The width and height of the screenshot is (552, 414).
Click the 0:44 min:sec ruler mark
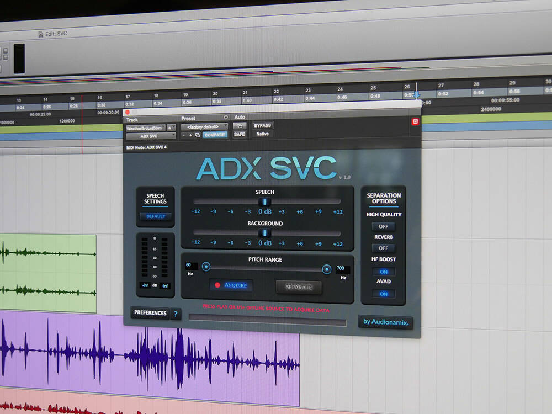pyautogui.click(x=310, y=98)
